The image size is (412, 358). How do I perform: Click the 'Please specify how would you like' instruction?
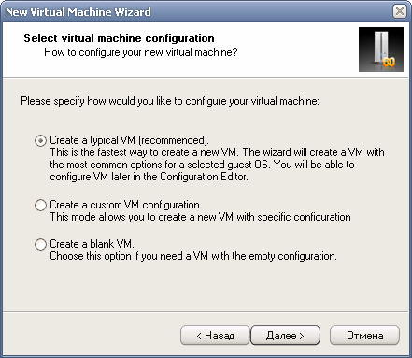pos(170,101)
